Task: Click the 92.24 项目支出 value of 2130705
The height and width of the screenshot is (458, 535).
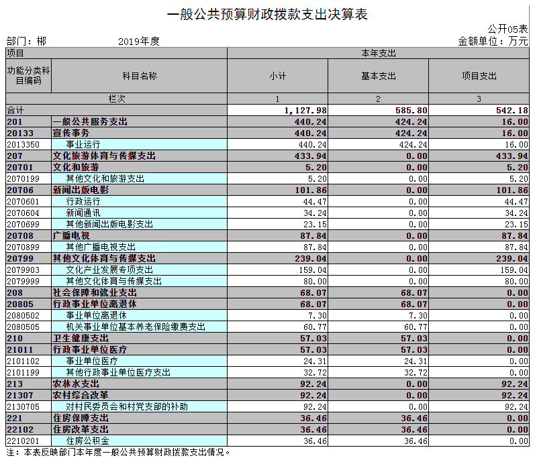Action: [x=516, y=407]
